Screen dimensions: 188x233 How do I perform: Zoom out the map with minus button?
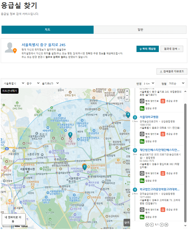[127, 95]
